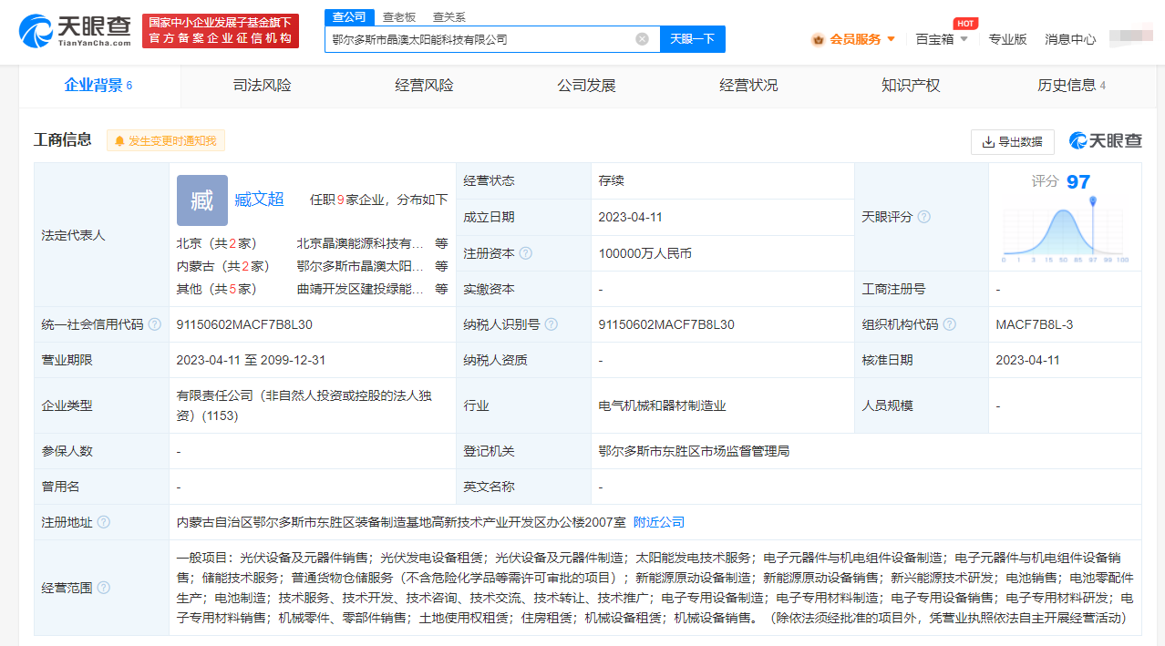Click the 营业期限 value 2023-04-11 至 2099-12-31

(251, 360)
